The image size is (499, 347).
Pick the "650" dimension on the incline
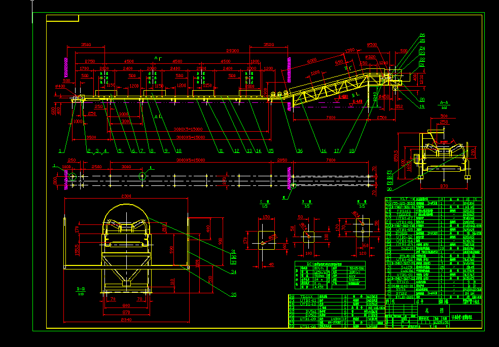point(339,62)
